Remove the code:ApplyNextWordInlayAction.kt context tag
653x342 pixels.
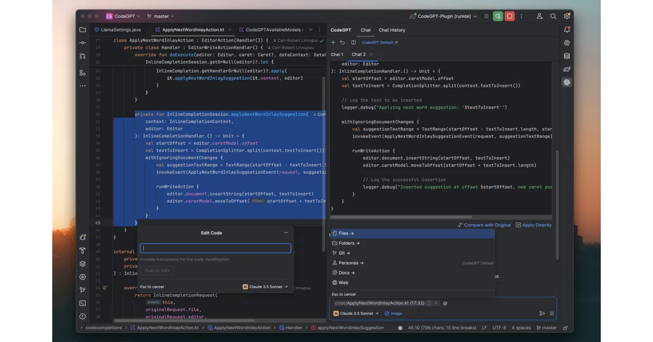point(436,303)
